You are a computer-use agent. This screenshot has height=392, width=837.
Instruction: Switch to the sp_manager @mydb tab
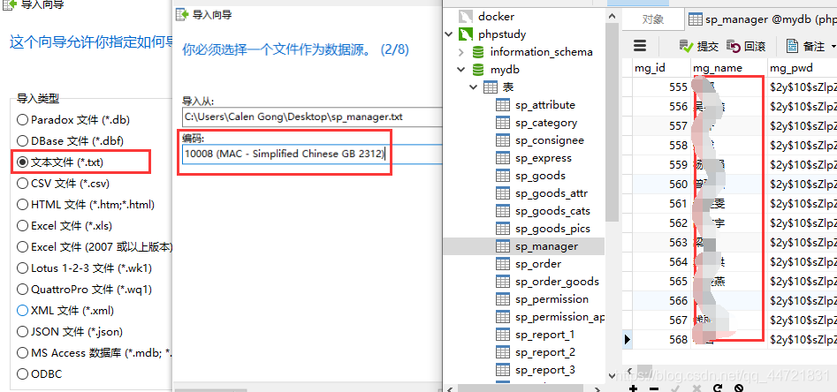[x=762, y=19]
